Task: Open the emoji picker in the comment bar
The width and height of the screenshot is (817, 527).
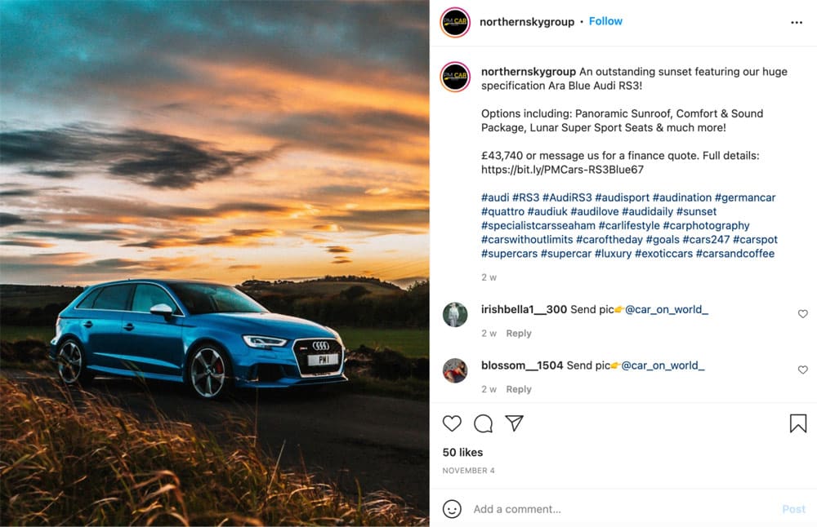Action: click(452, 508)
